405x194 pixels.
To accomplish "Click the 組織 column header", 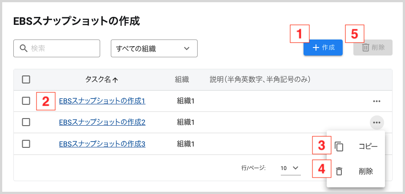I will coord(182,80).
